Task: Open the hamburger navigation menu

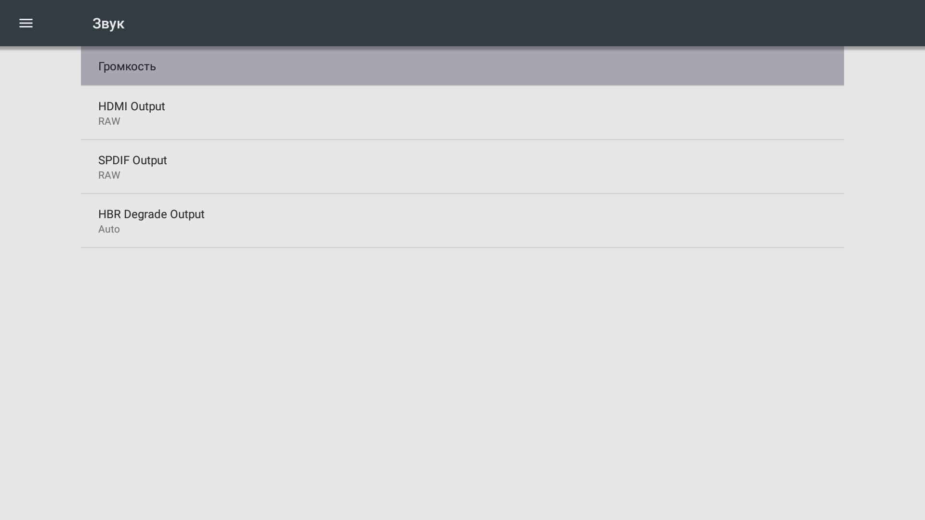Action: point(26,23)
